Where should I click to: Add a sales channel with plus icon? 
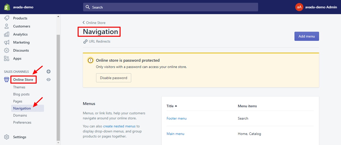point(49,72)
